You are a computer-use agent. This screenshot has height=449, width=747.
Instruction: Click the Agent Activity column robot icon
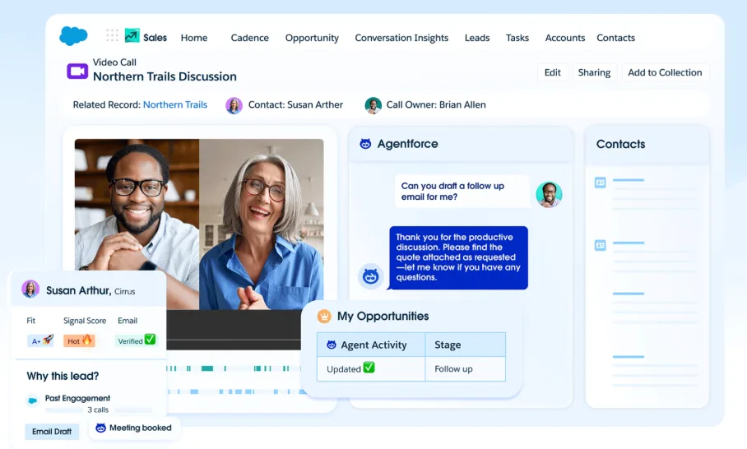tap(332, 345)
